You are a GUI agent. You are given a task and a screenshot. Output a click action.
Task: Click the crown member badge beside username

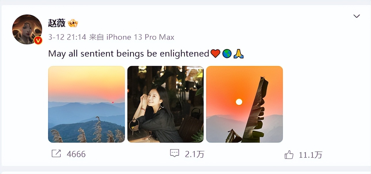click(x=73, y=23)
